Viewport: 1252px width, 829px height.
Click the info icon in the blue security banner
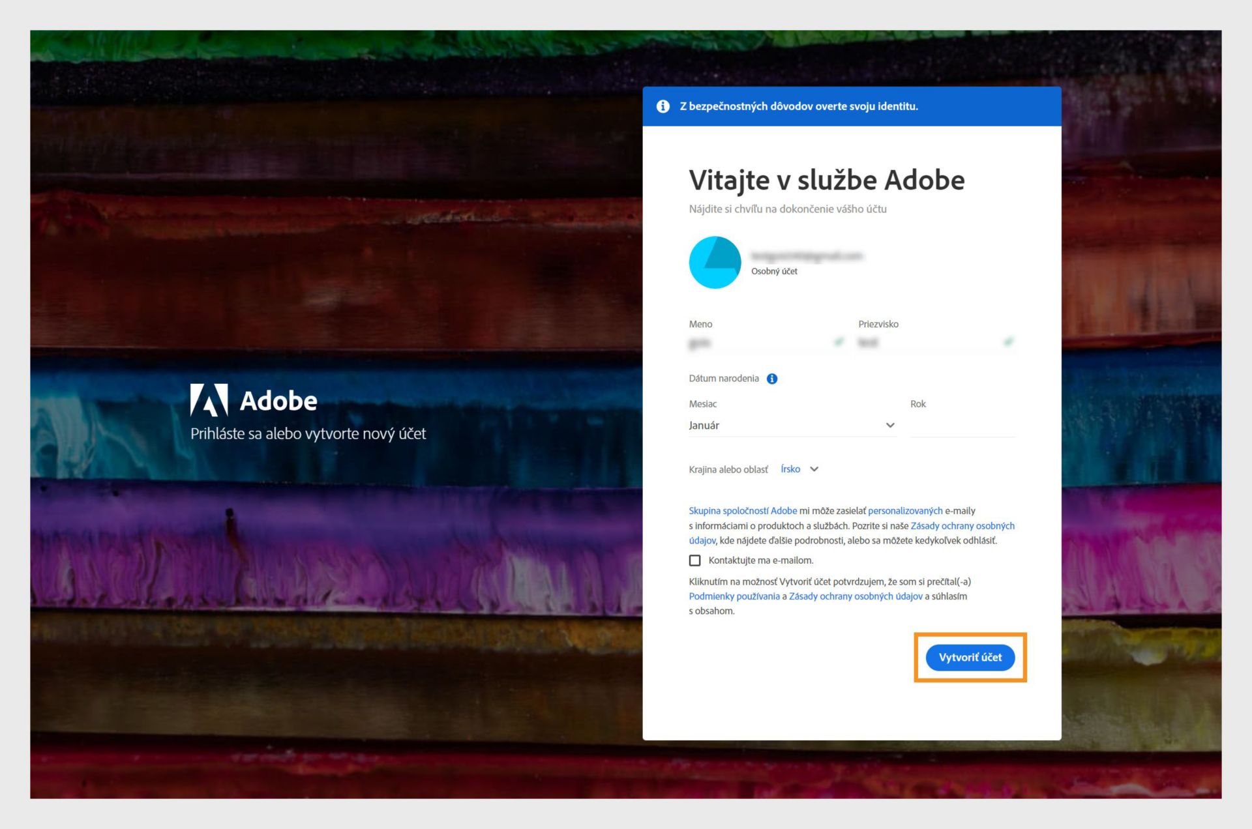(x=663, y=106)
